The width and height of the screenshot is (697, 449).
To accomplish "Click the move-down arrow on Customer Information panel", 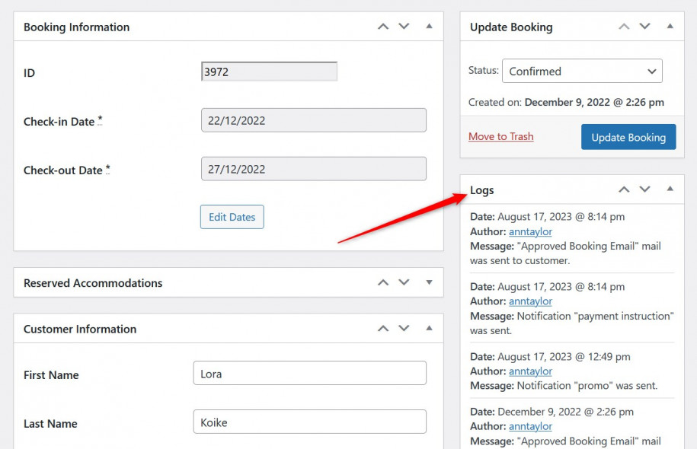I will (404, 328).
